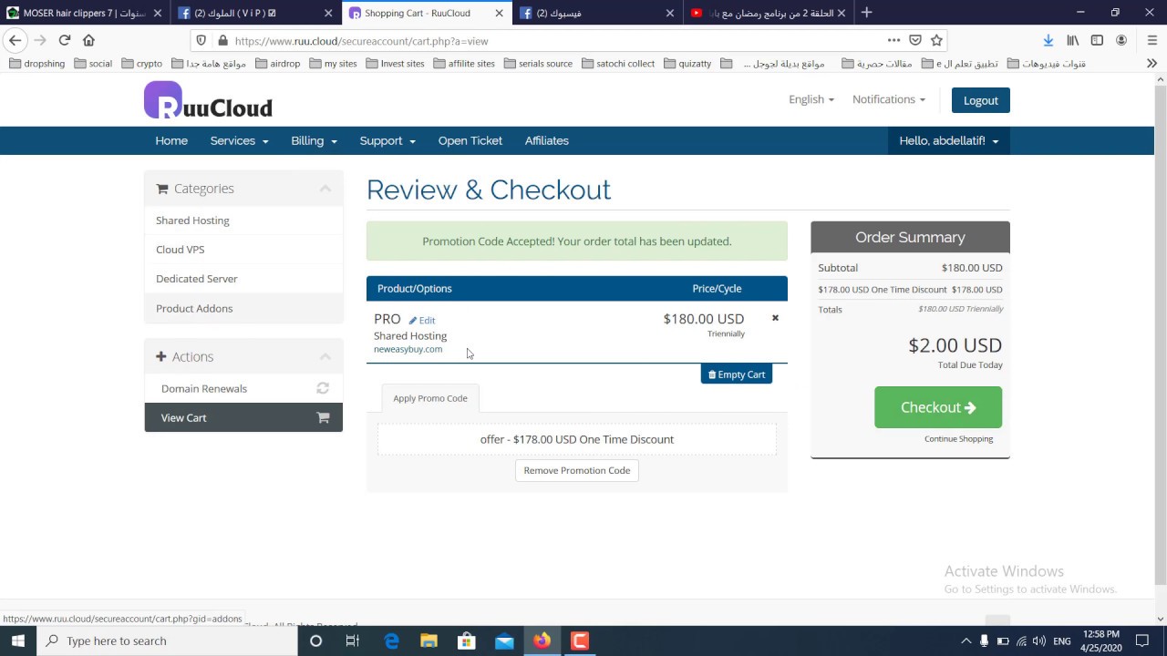Open Firefox hamburger menu

click(1152, 40)
